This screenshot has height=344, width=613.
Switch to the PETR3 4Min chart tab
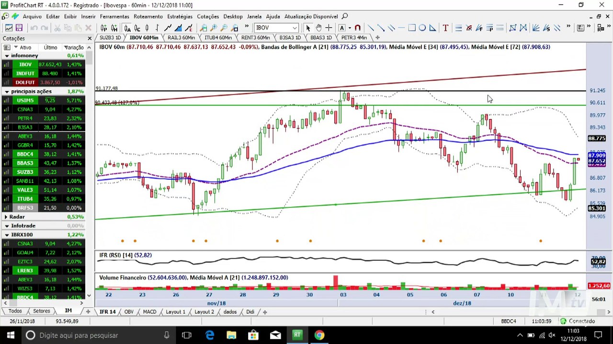[x=354, y=37]
